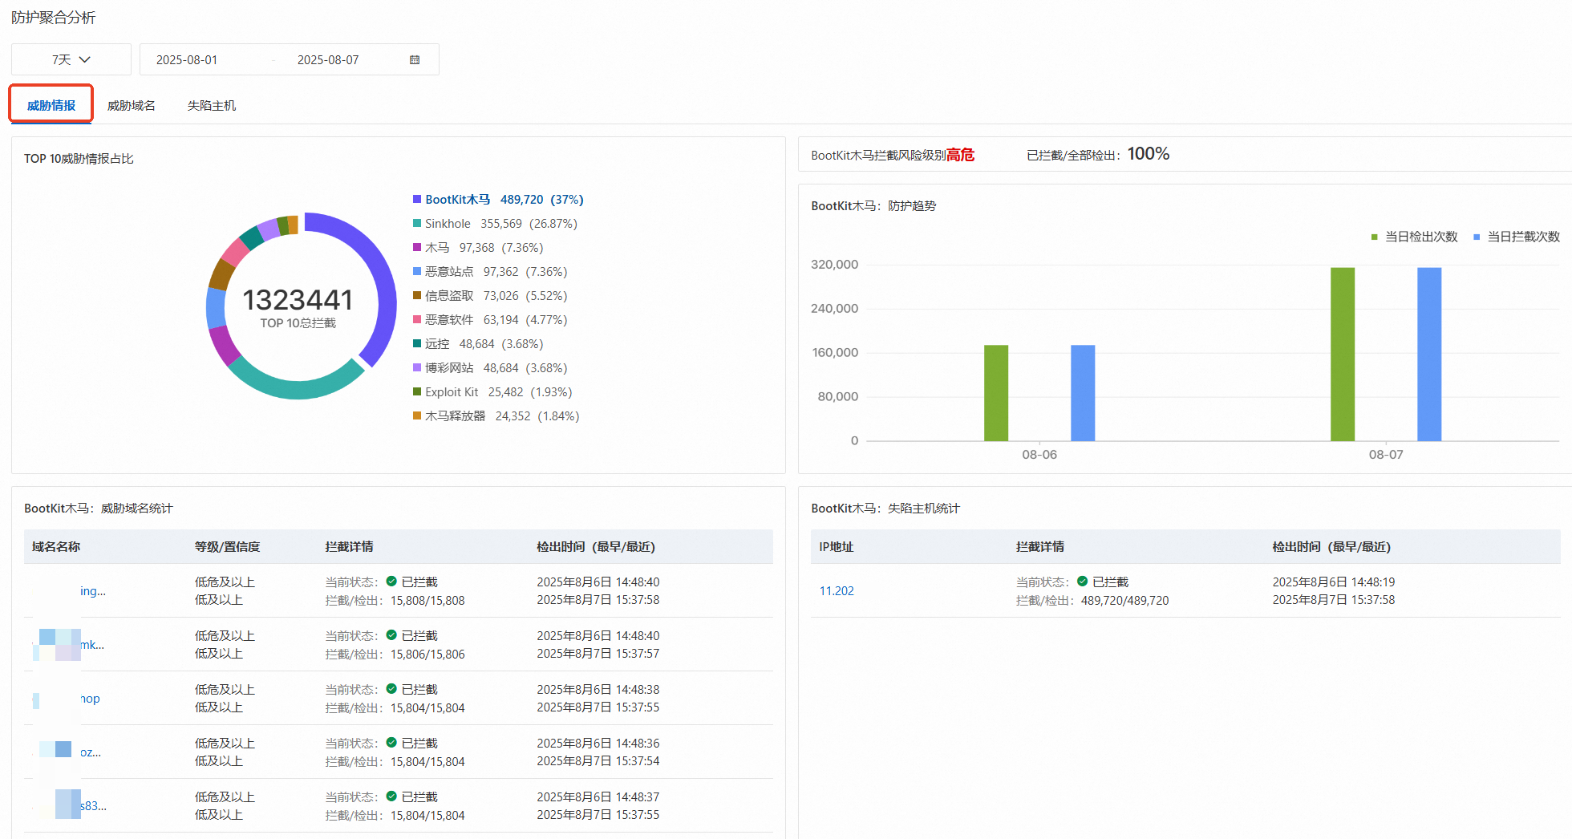Viewport: 1572px width, 839px height.
Task: Click the 1323441 total interception number
Action: tap(298, 300)
